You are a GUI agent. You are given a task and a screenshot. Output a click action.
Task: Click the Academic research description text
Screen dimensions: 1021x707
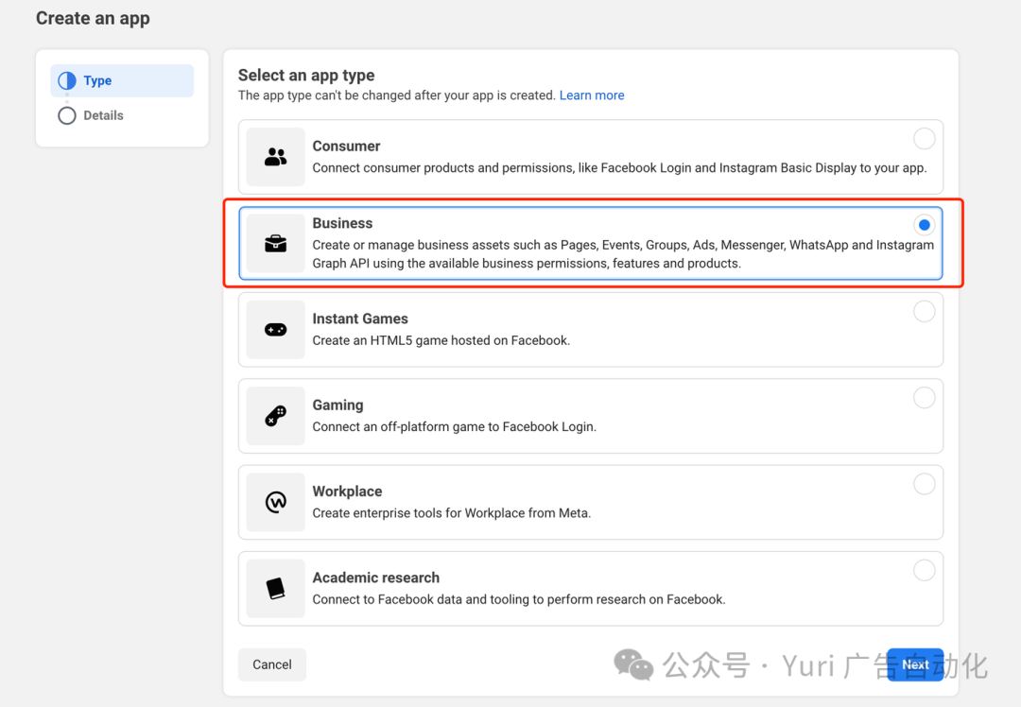519,599
